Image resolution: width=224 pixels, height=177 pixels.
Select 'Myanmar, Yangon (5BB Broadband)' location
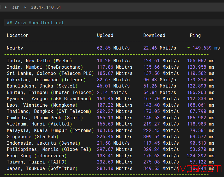point(49,99)
